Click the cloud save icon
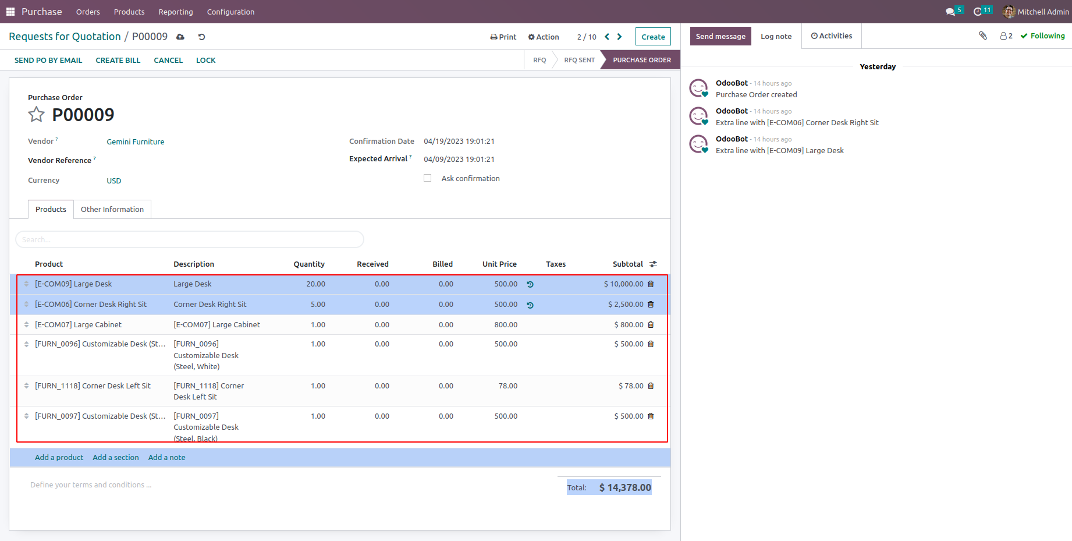 pyautogui.click(x=180, y=37)
